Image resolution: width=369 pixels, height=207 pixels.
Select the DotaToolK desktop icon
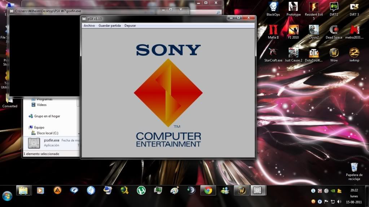click(314, 55)
